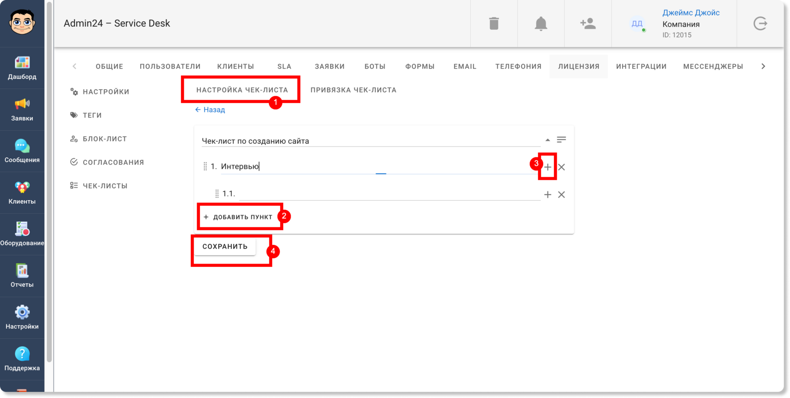Screen dimensions: 790x398
Task: Open Дашборд in the sidebar
Action: [x=22, y=68]
